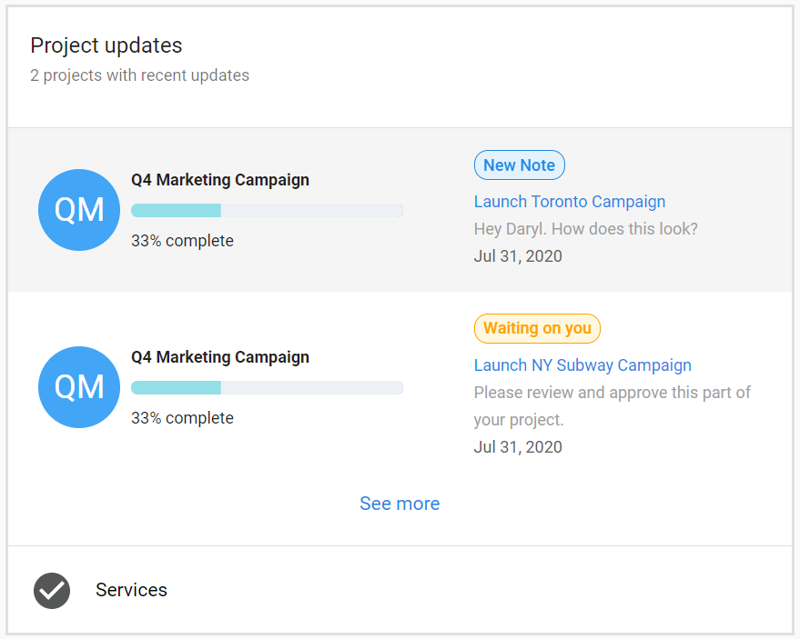Select the Waiting on you badge
Screen dimensions: 800x639
pyautogui.click(x=537, y=328)
